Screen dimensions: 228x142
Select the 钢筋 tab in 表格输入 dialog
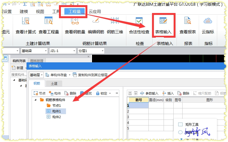pyautogui.click(x=37, y=83)
